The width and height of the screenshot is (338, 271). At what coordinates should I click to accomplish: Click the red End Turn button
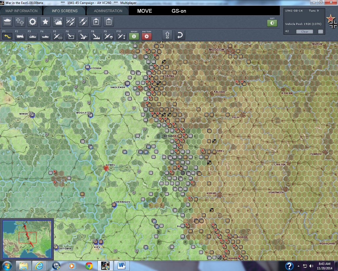click(x=147, y=36)
